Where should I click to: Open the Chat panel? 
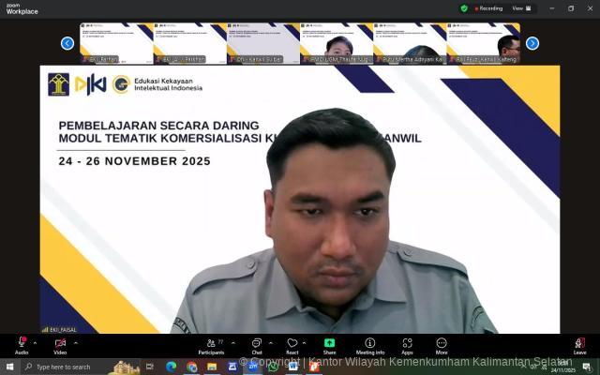coord(256,344)
